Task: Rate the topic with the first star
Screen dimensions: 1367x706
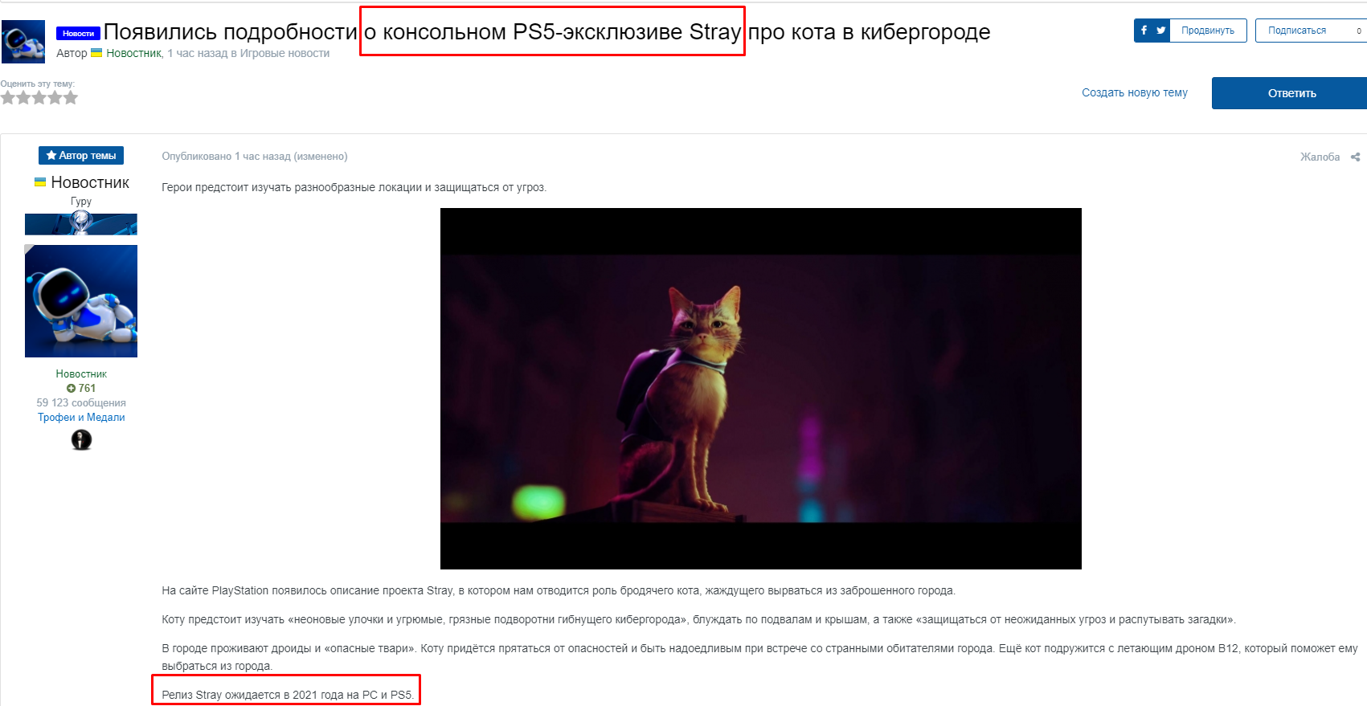Action: click(x=8, y=98)
